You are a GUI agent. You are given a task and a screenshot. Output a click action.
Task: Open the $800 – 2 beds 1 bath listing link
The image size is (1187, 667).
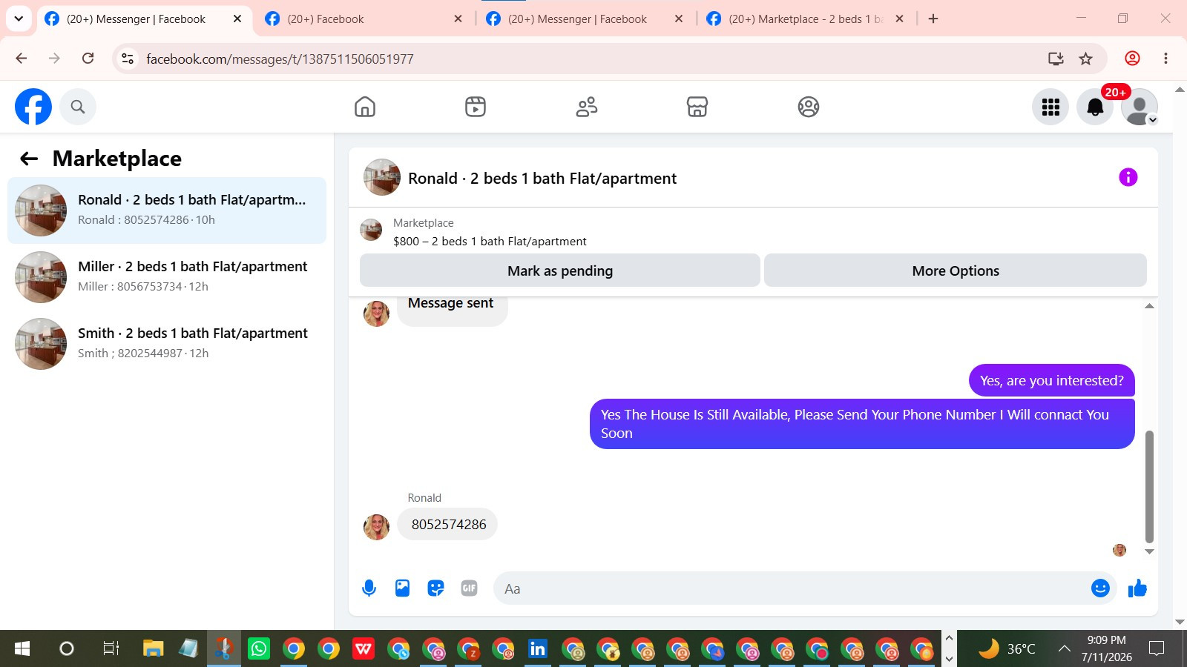pyautogui.click(x=490, y=242)
